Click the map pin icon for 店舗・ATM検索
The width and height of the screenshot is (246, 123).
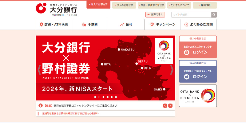(41, 25)
